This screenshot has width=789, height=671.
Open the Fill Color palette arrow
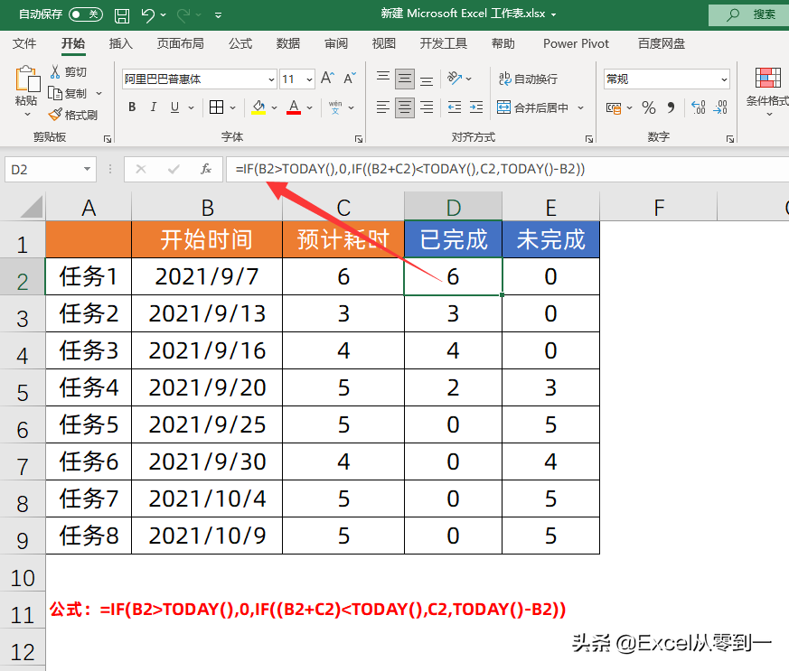coord(274,107)
